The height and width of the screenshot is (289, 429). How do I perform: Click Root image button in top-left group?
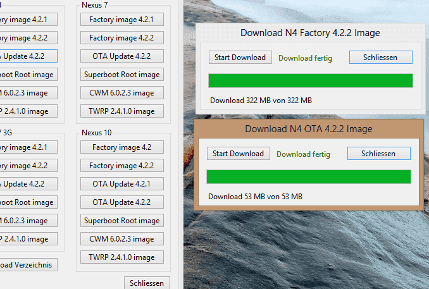click(28, 75)
